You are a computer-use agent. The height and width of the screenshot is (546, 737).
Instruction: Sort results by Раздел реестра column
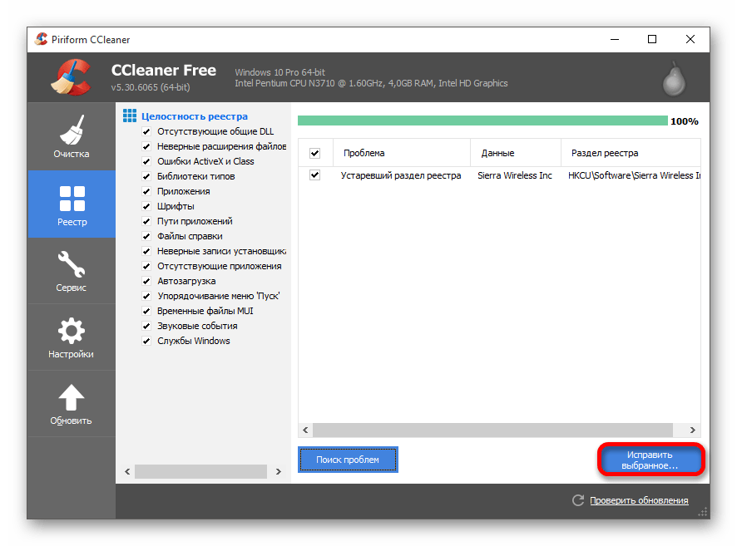tap(605, 153)
